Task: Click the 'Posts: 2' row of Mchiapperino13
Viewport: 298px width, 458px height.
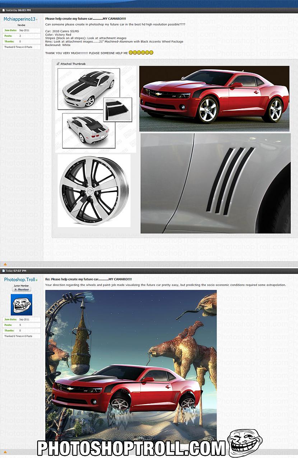Action: click(x=22, y=36)
